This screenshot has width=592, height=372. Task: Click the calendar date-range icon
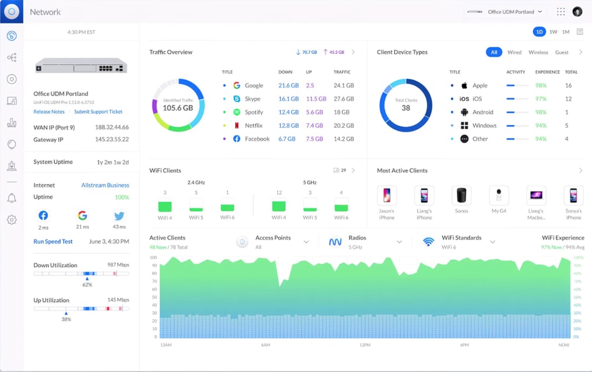click(580, 32)
